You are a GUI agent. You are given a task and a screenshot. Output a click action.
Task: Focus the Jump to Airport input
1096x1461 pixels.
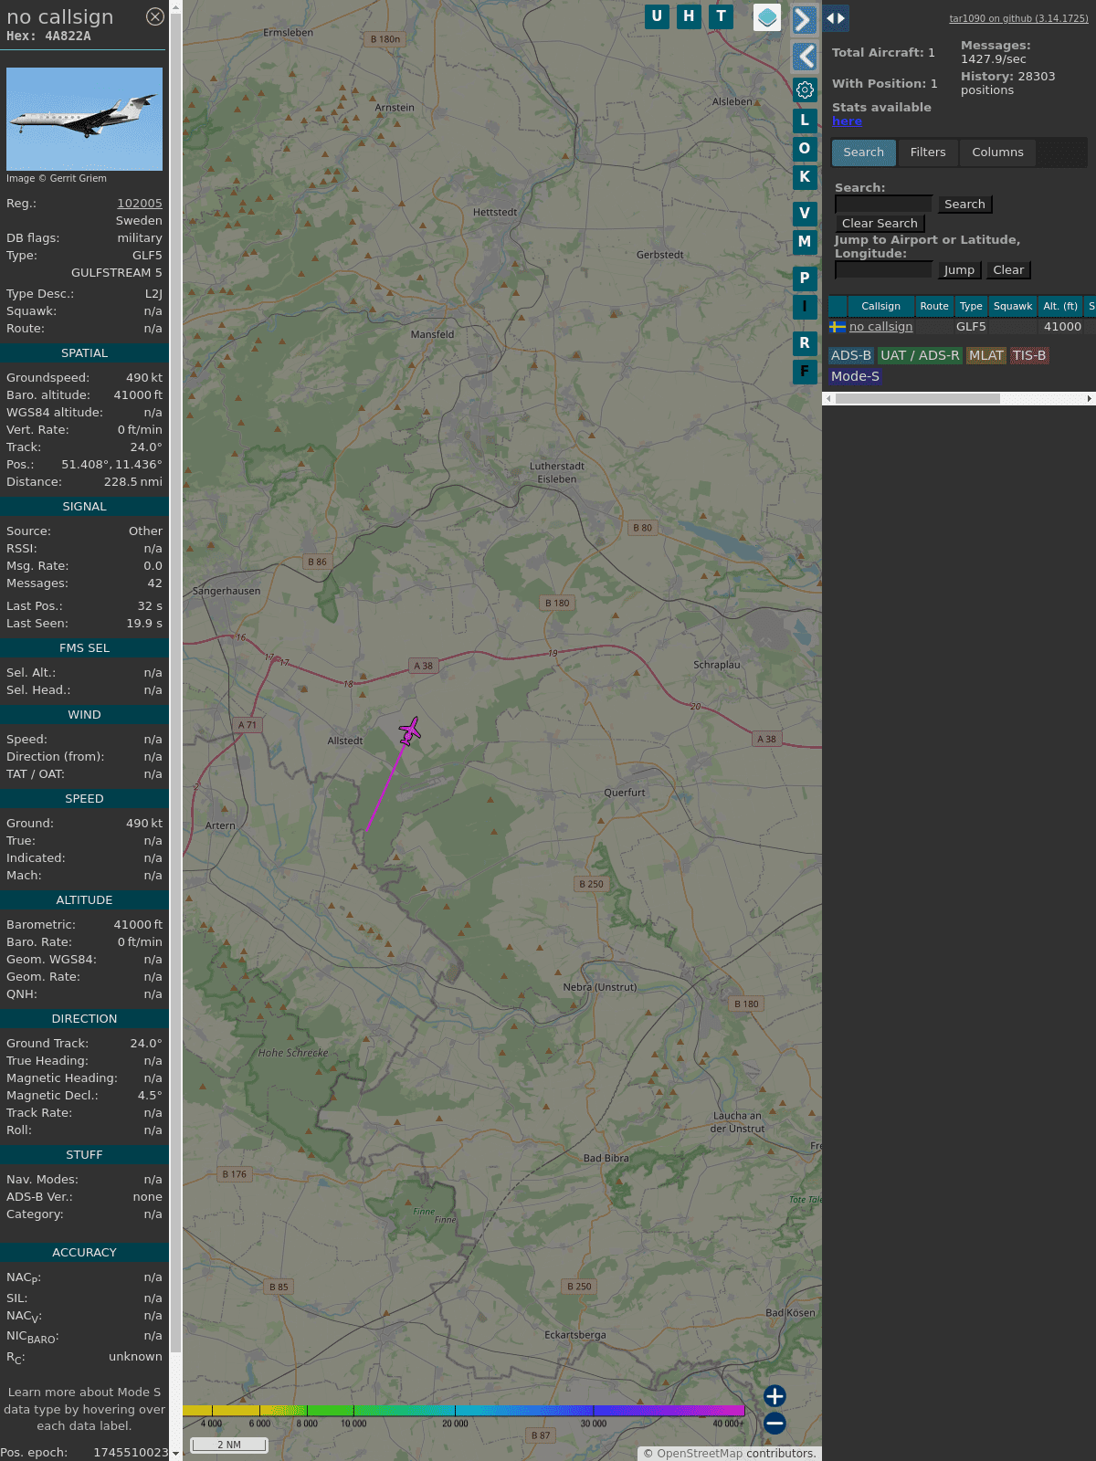[x=883, y=270]
